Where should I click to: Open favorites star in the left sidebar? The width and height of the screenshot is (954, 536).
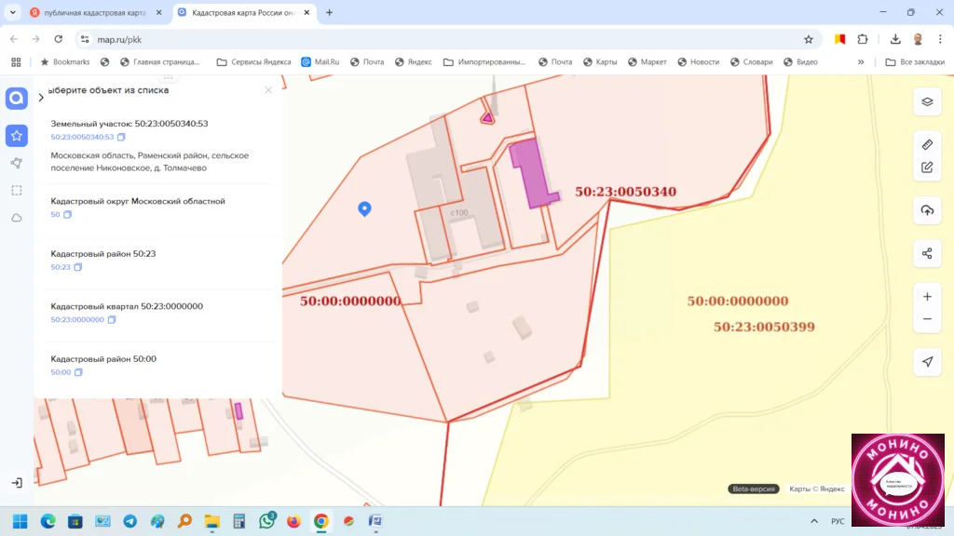tap(17, 136)
